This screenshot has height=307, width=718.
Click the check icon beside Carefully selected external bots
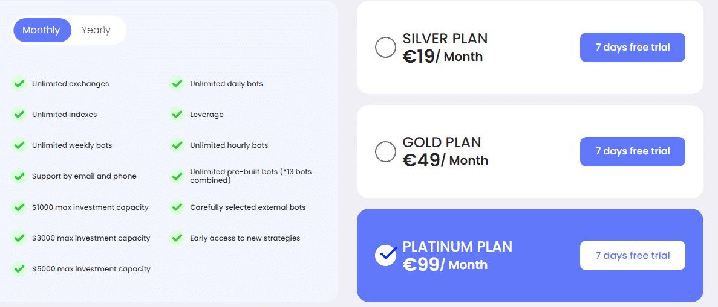(177, 207)
